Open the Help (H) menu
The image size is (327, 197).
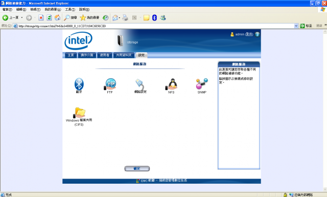click(84, 10)
